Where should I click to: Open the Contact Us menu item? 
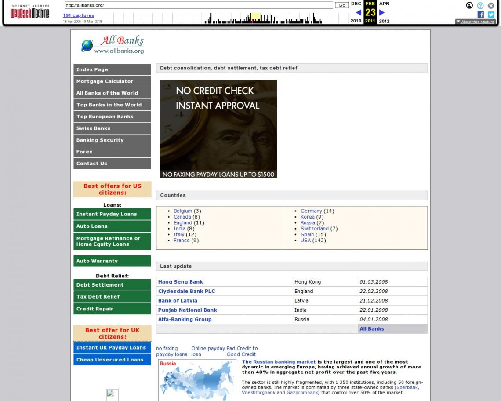coord(112,164)
